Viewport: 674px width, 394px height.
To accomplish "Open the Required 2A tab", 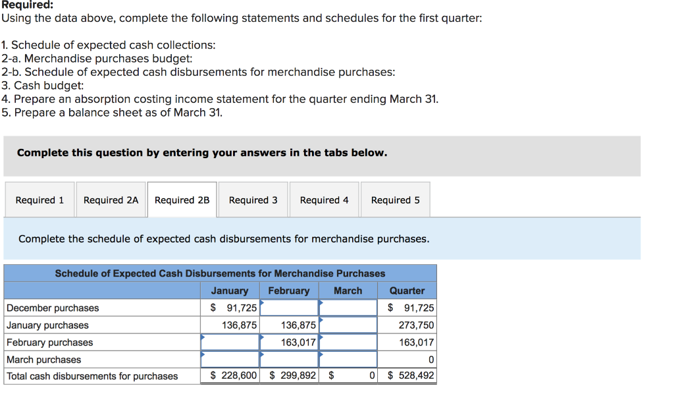I will coord(111,199).
